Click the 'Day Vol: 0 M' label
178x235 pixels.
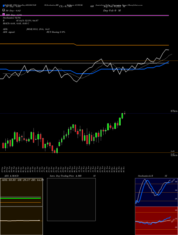tap(112, 11)
